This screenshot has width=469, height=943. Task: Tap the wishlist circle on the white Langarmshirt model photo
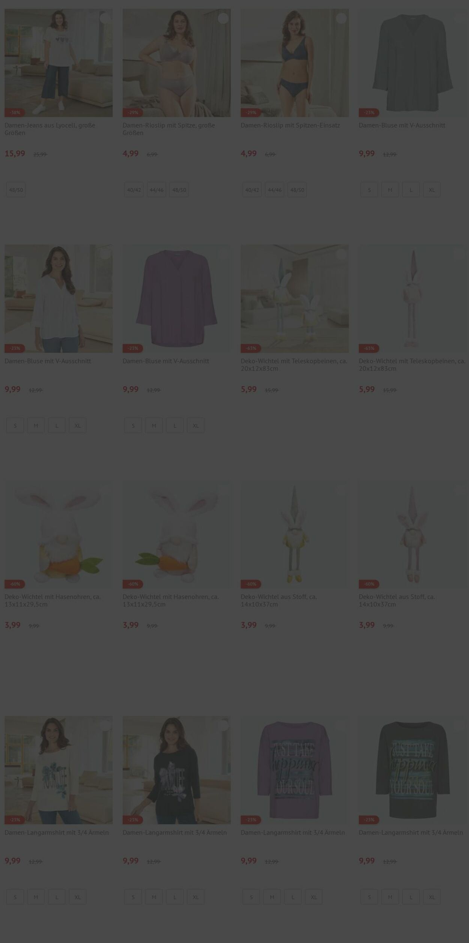105,725
